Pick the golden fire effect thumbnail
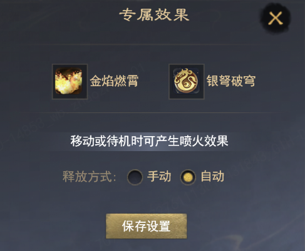 (70, 81)
